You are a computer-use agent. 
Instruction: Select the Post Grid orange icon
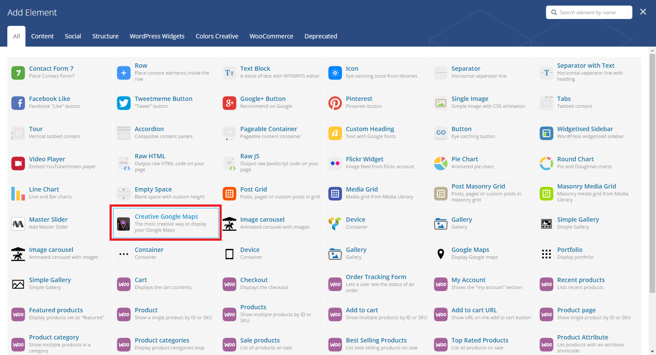tap(229, 194)
